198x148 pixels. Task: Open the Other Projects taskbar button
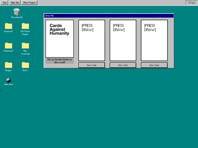[x=29, y=3]
